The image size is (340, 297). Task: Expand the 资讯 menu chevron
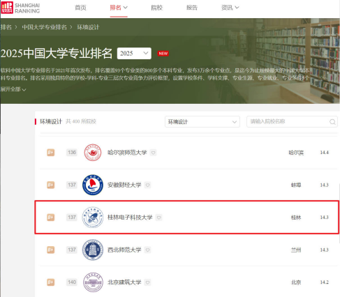click(237, 8)
